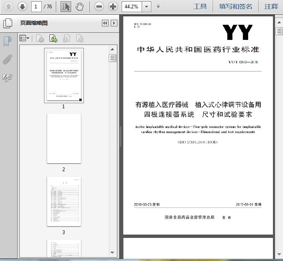Go to the previous page with up arrow

8,7
